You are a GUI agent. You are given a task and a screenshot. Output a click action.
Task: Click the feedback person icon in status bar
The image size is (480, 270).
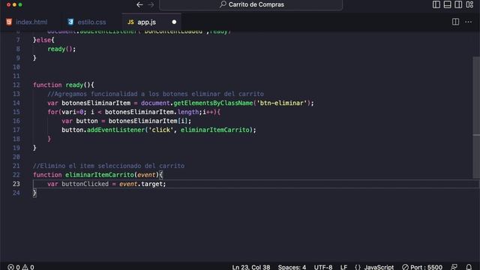tap(454, 267)
